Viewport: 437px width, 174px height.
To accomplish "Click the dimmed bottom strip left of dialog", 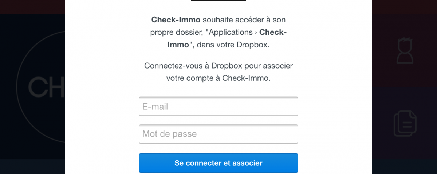I will tap(32, 167).
